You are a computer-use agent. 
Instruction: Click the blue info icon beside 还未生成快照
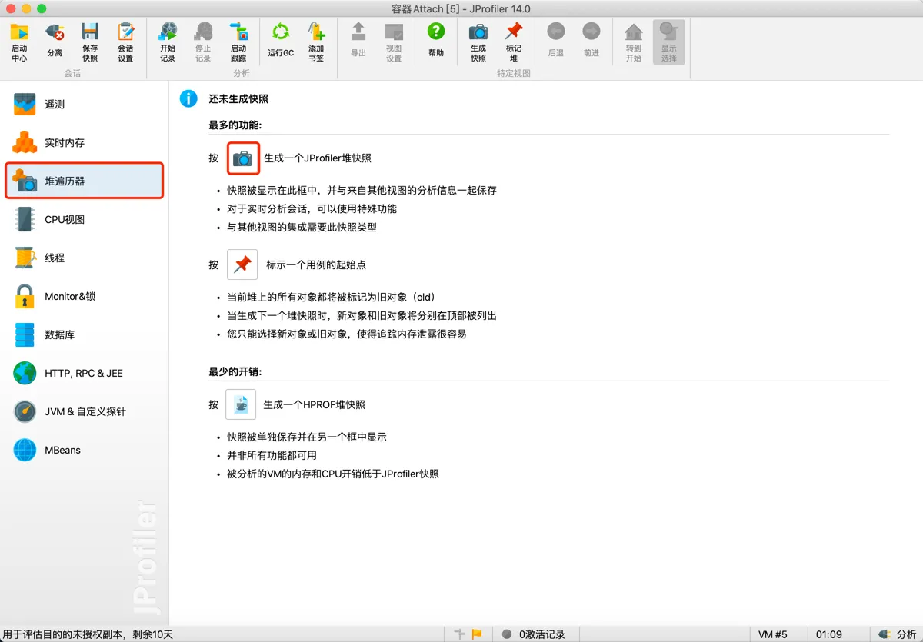point(188,98)
